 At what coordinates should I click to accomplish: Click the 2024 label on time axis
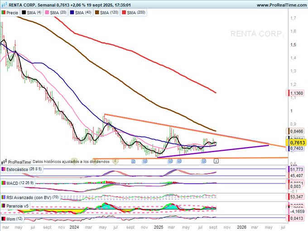point(74,227)
